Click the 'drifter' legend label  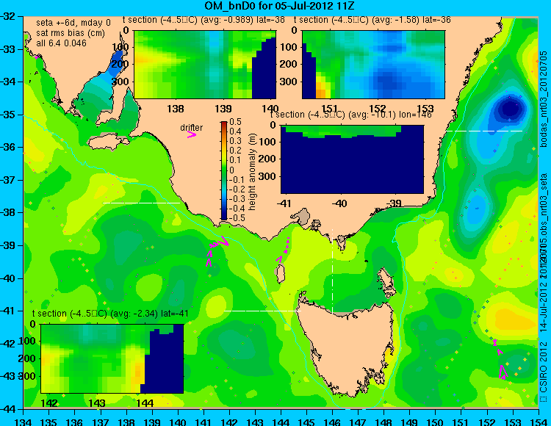[x=192, y=128]
